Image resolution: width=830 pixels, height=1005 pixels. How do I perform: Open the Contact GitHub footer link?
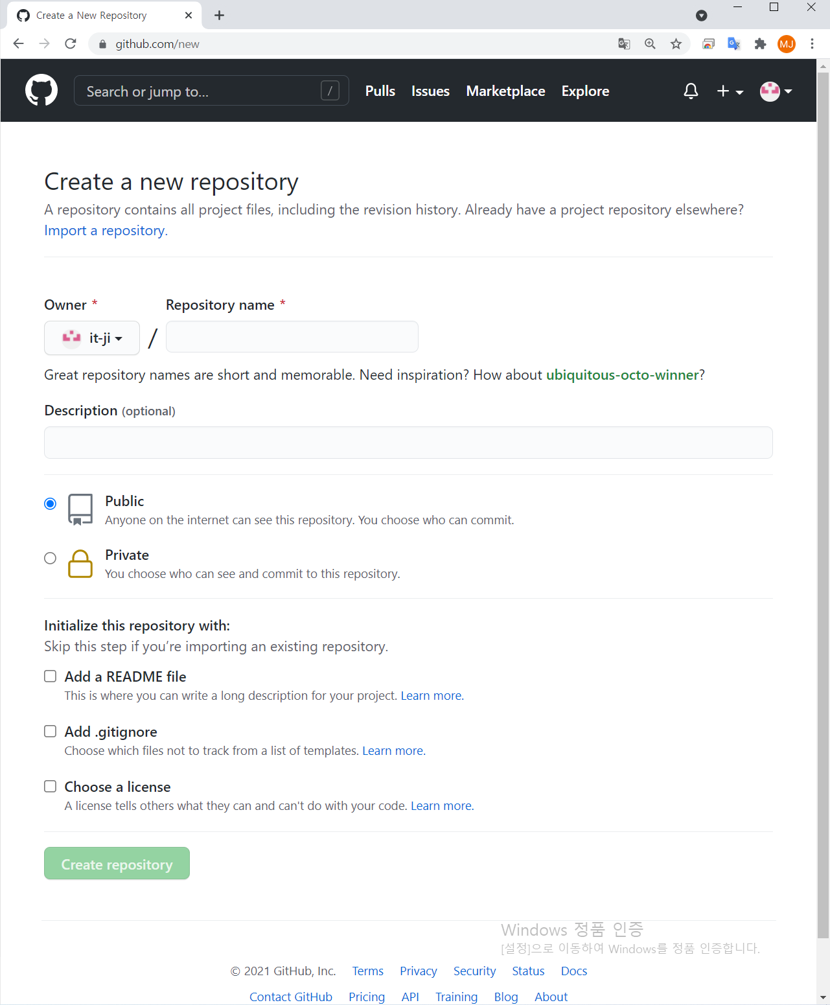point(291,997)
